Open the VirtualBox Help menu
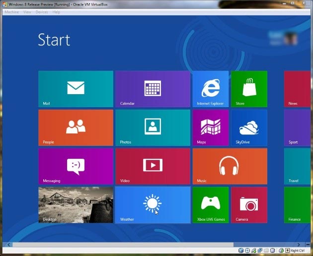The width and height of the screenshot is (313, 256). click(56, 12)
